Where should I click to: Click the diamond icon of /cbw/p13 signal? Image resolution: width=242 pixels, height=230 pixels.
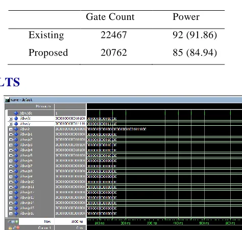click(16, 198)
